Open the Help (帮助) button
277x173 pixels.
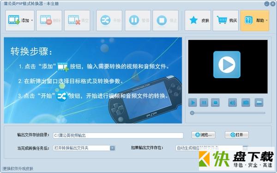tap(255, 20)
